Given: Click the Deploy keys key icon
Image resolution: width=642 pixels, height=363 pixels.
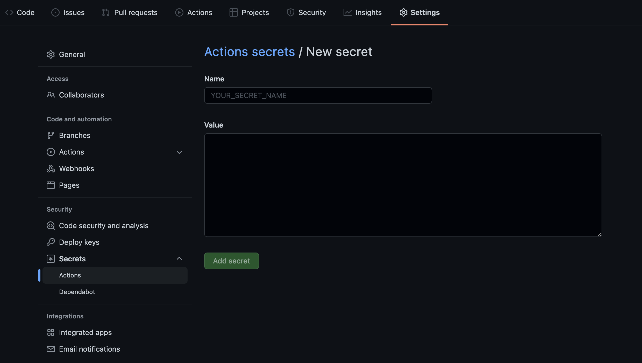Looking at the screenshot, I should [51, 242].
